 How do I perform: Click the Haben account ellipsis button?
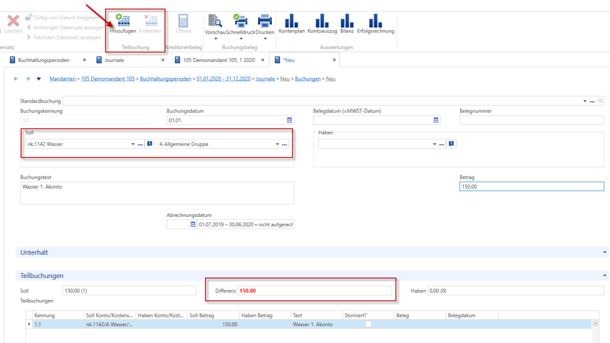pos(442,144)
